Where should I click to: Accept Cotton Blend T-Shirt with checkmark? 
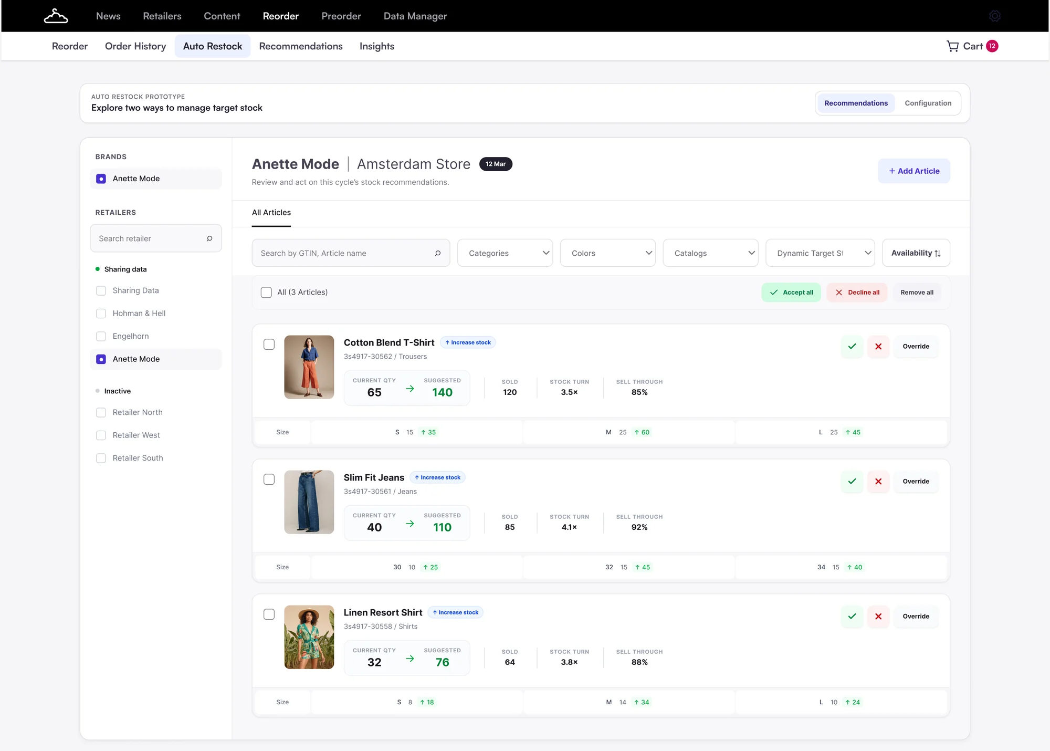pyautogui.click(x=852, y=347)
